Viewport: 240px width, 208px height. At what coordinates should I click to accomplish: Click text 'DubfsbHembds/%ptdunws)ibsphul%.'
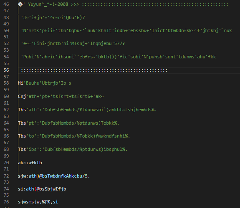pyautogui.click(x=86, y=149)
